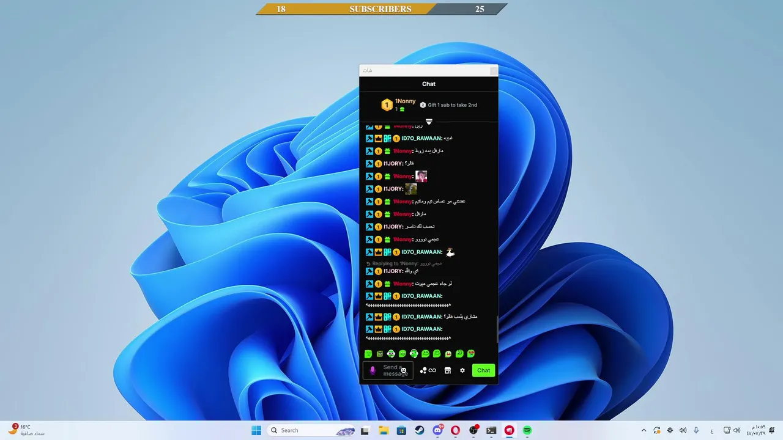Select the third emote with headphones
Screen dimensions: 783x440
[391, 354]
